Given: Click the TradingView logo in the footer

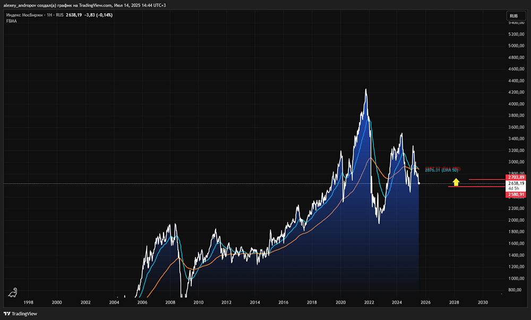Looking at the screenshot, I should click(20, 314).
